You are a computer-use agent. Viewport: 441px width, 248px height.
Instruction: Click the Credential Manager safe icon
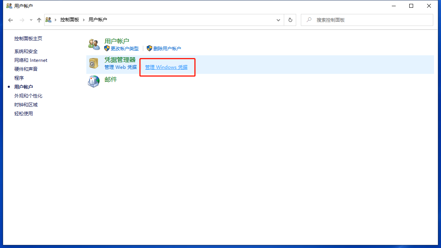pyautogui.click(x=94, y=63)
